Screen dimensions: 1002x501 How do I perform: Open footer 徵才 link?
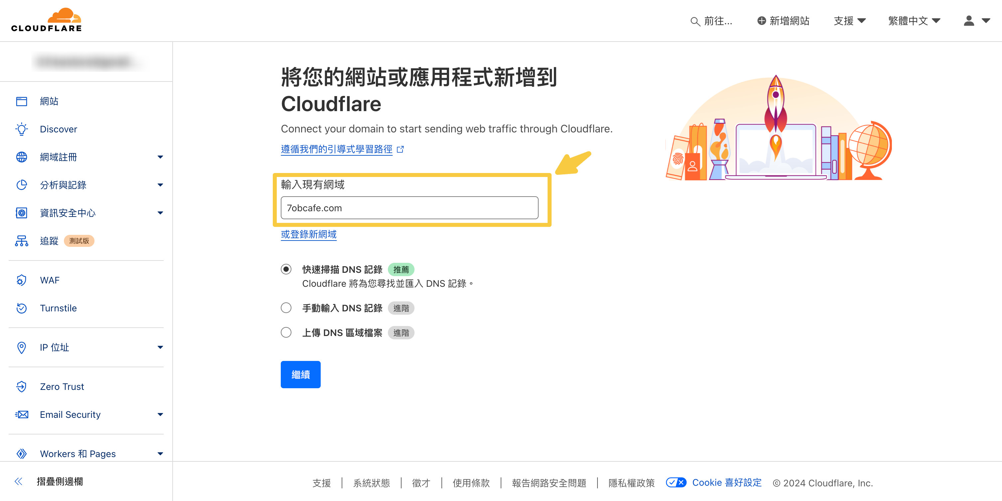point(421,483)
